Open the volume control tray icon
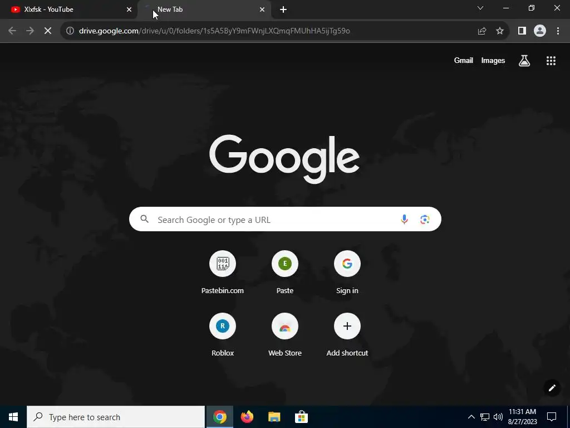Screen dimensions: 570x428 click(x=498, y=417)
